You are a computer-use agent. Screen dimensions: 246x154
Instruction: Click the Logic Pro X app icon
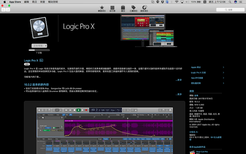pos(39,28)
